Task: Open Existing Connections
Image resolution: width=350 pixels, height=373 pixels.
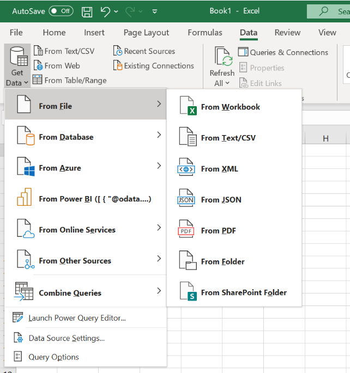Action: (154, 66)
